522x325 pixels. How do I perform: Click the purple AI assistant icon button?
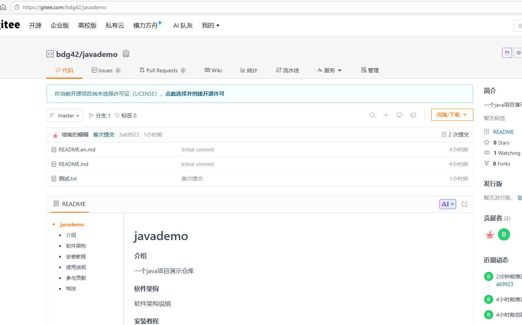coord(507,53)
